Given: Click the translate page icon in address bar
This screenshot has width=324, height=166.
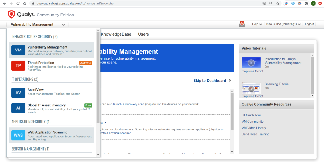Looking at the screenshot, I should coord(264,4).
